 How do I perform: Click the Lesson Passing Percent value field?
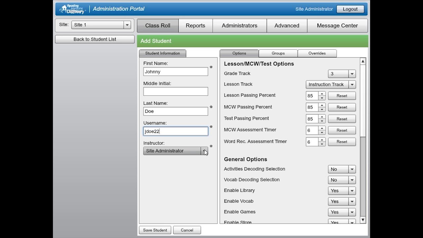(x=312, y=96)
